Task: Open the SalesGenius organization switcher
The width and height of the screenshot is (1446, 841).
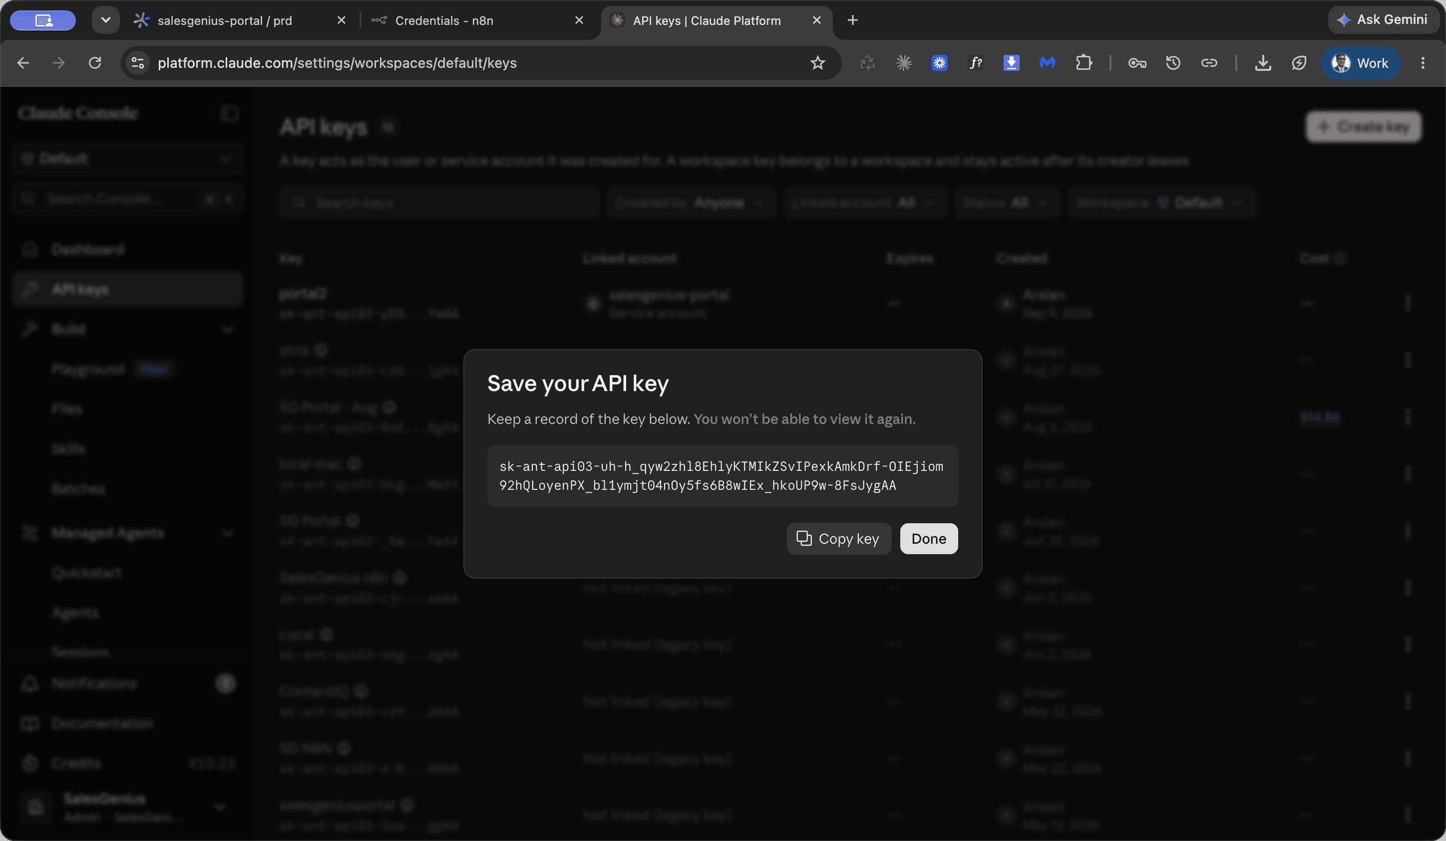Action: coord(127,807)
